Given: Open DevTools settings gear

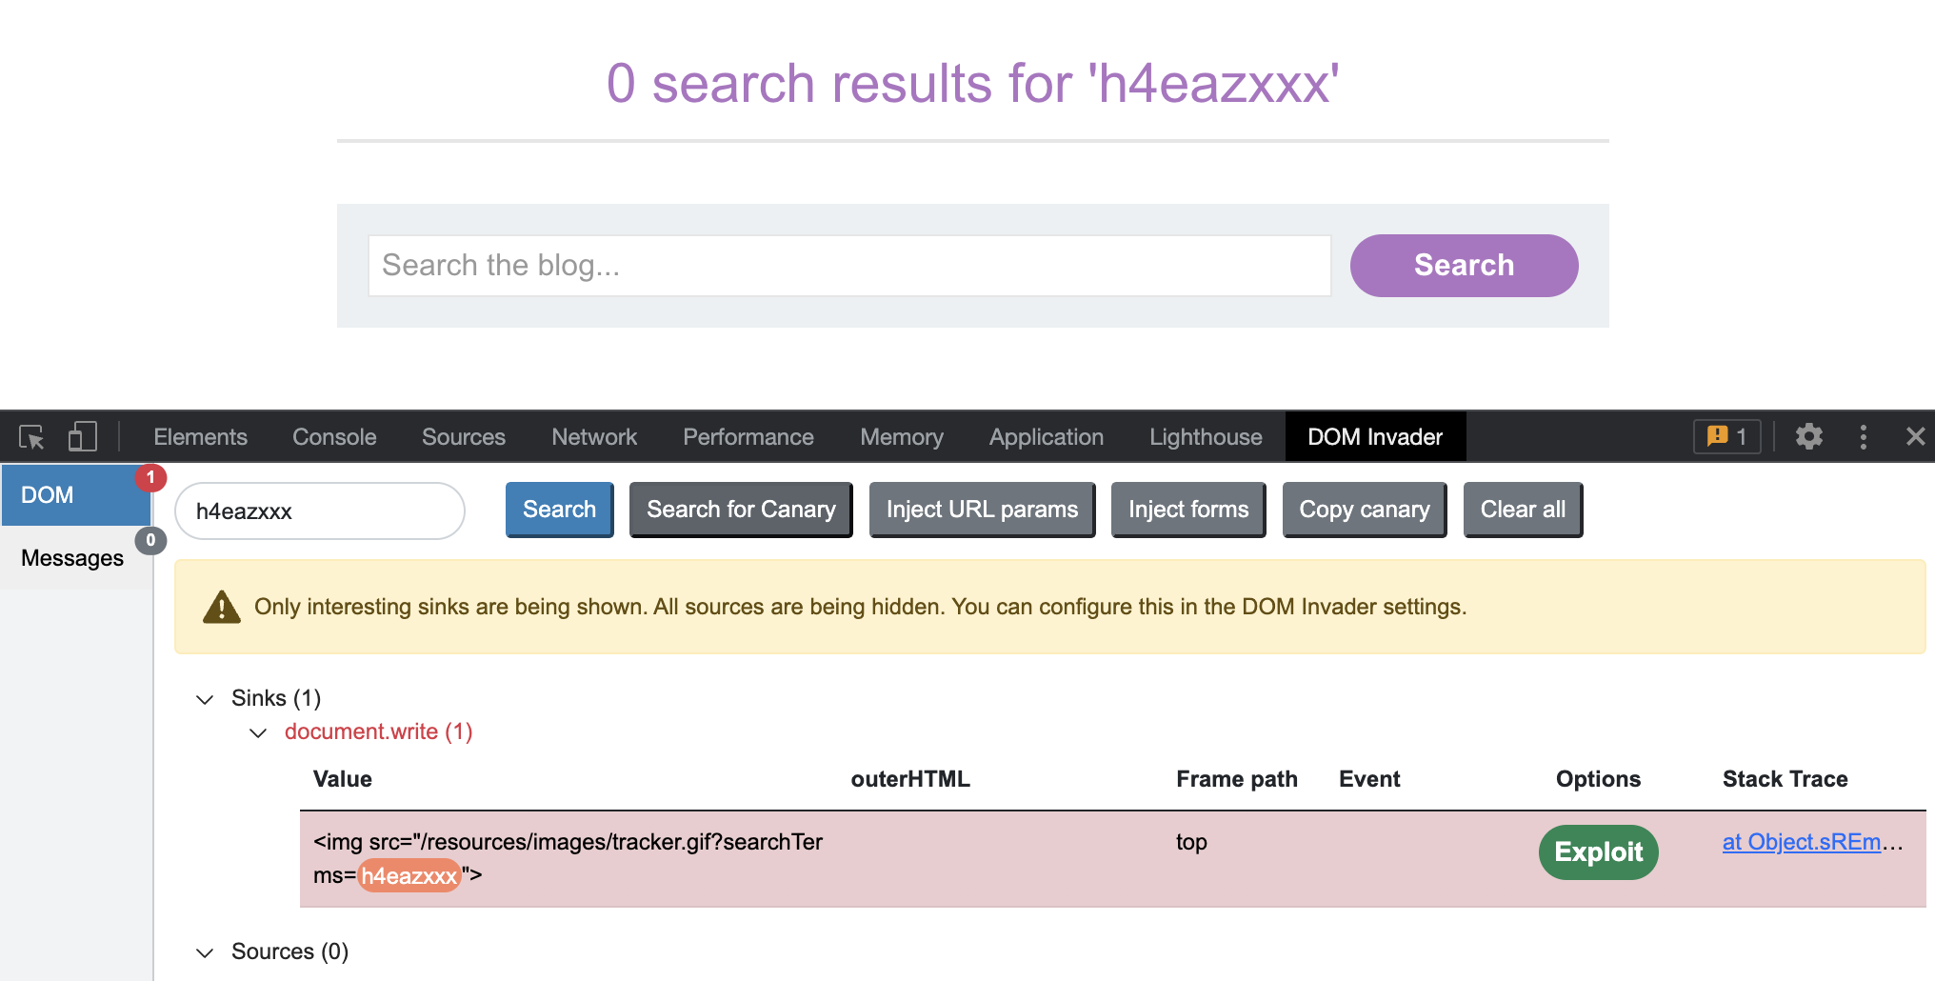Looking at the screenshot, I should (x=1808, y=437).
